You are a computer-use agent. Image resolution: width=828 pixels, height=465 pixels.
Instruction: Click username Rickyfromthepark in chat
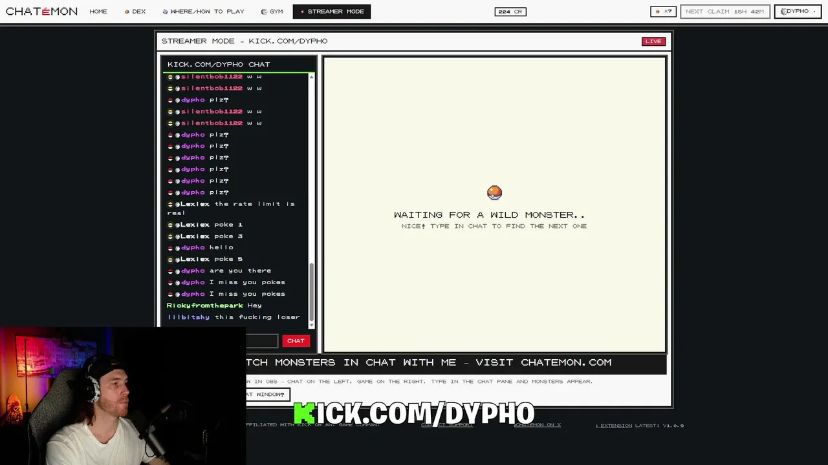pos(205,305)
